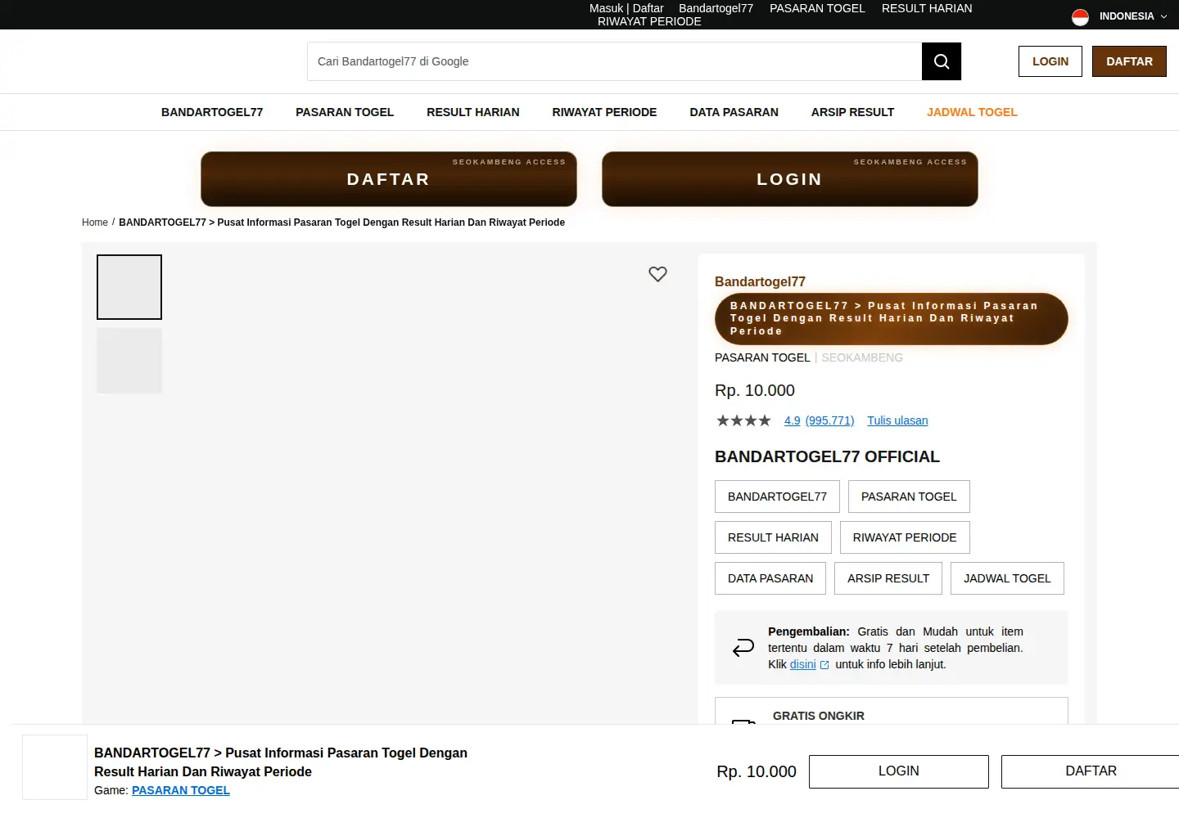Click Bandartogel77 brand name above title
Screen dimensions: 1179x818
tap(760, 281)
